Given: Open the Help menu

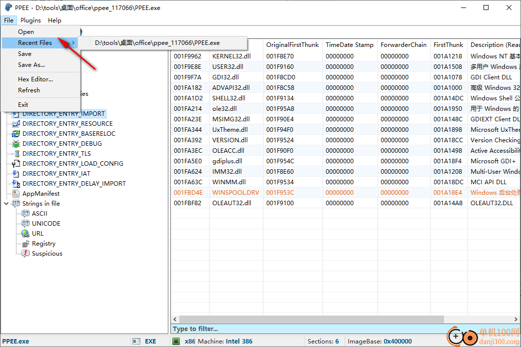Looking at the screenshot, I should [54, 20].
